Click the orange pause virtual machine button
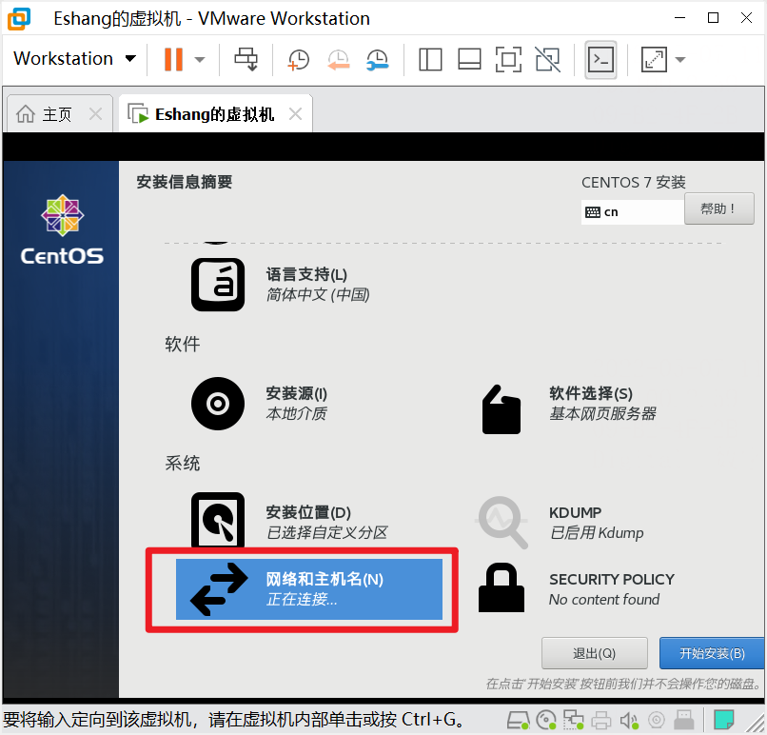767x735 pixels. point(173,59)
